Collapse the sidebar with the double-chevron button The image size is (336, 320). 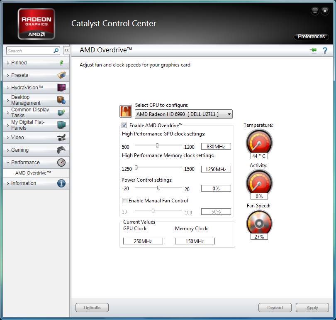click(66, 51)
